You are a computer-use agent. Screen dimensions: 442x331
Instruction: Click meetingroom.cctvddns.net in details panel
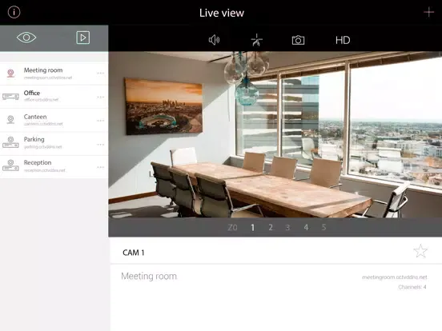click(x=395, y=277)
